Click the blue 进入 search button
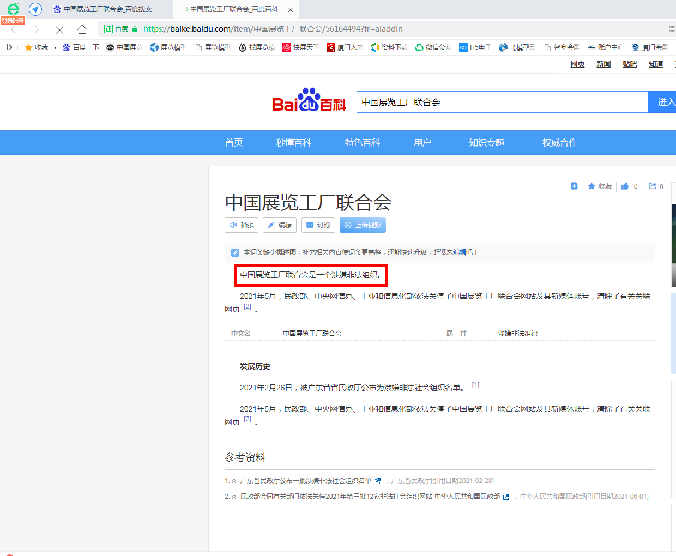This screenshot has width=676, height=556. 662,102
